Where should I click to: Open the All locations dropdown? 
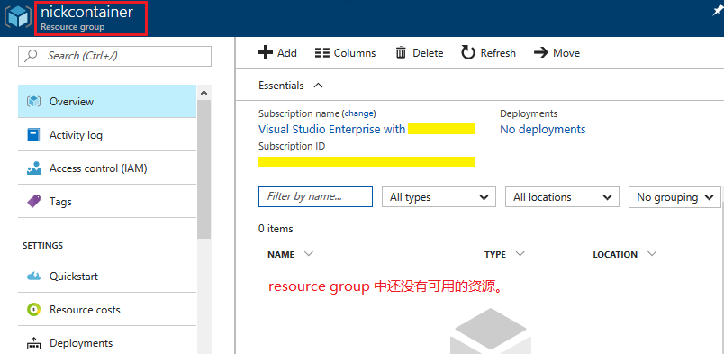click(562, 197)
